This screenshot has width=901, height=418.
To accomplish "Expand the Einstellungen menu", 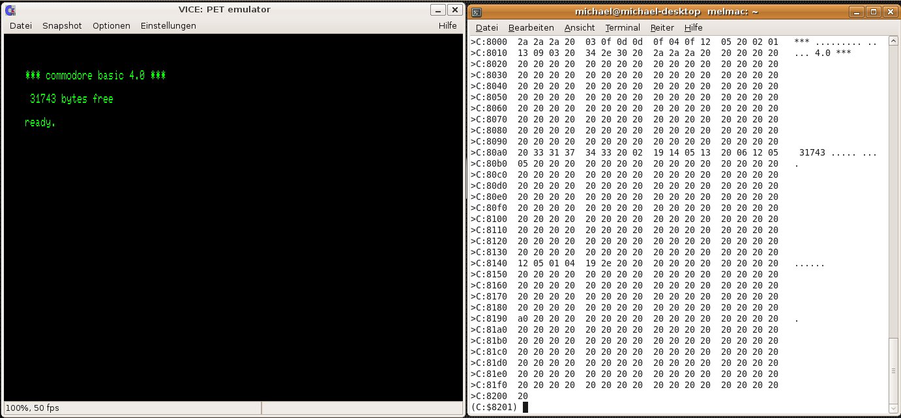I will pos(168,26).
